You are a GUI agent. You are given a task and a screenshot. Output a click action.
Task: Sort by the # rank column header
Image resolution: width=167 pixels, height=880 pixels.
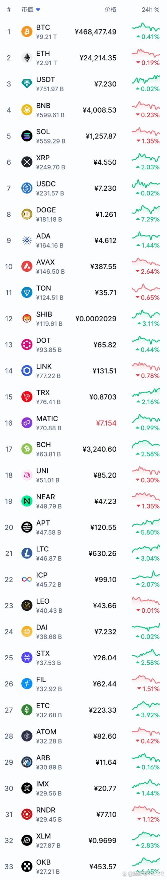(9, 10)
